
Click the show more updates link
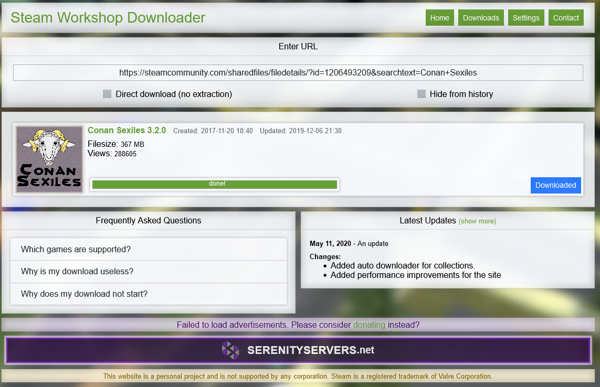pos(477,221)
